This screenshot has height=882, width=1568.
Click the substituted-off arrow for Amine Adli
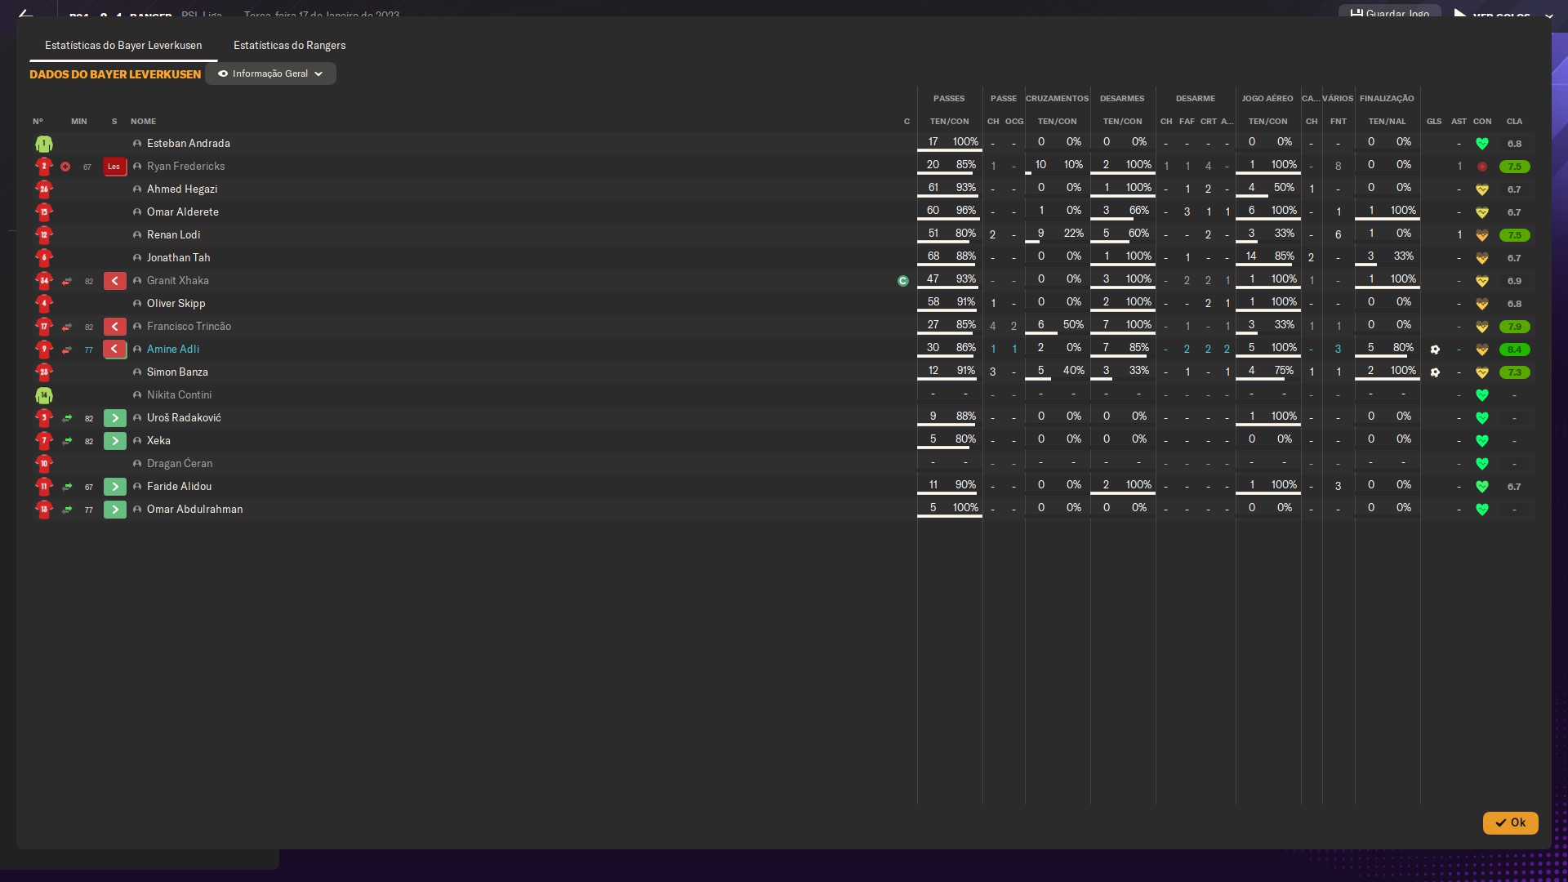[114, 350]
